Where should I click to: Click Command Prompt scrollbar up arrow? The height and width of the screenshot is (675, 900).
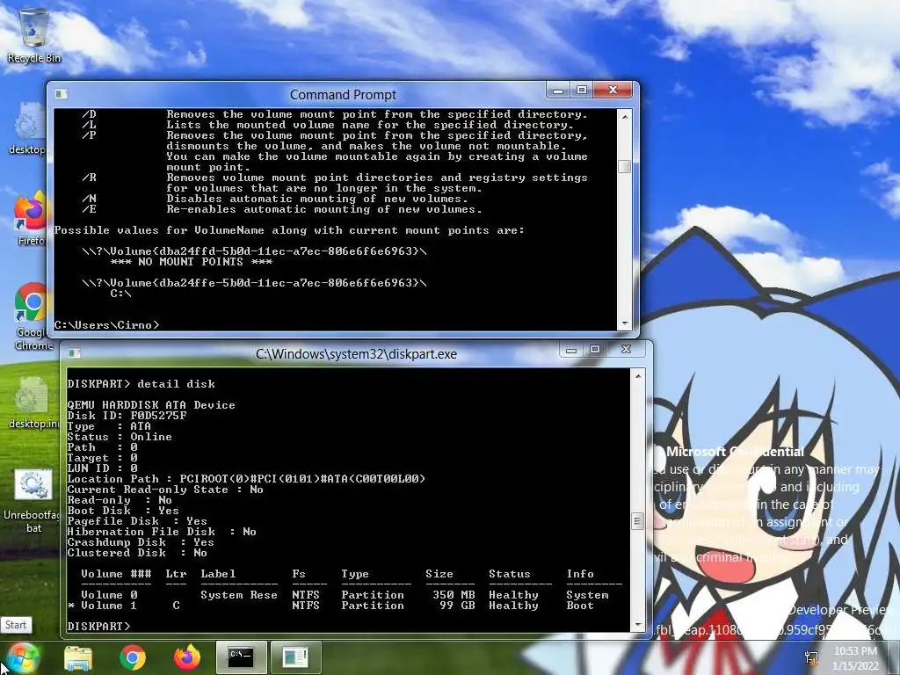coord(625,116)
